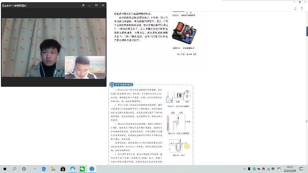This screenshot has width=308, height=173.
Task: Restore down the document reader window
Action: [300, 2]
